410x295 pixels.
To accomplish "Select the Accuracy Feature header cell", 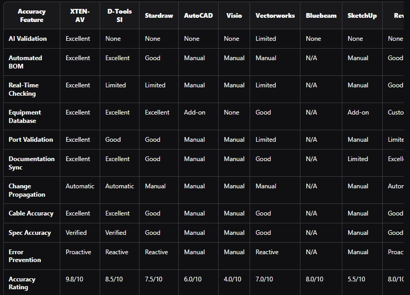I will [x=31, y=15].
